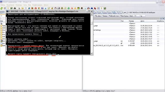The height and width of the screenshot is (92, 165).
Task: Select the left panel drive c button
Action: pyautogui.click(x=2, y=13)
